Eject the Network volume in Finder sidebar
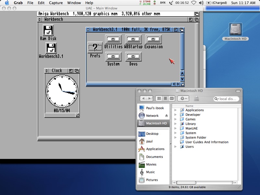The image size is (260, 195). click(166, 116)
